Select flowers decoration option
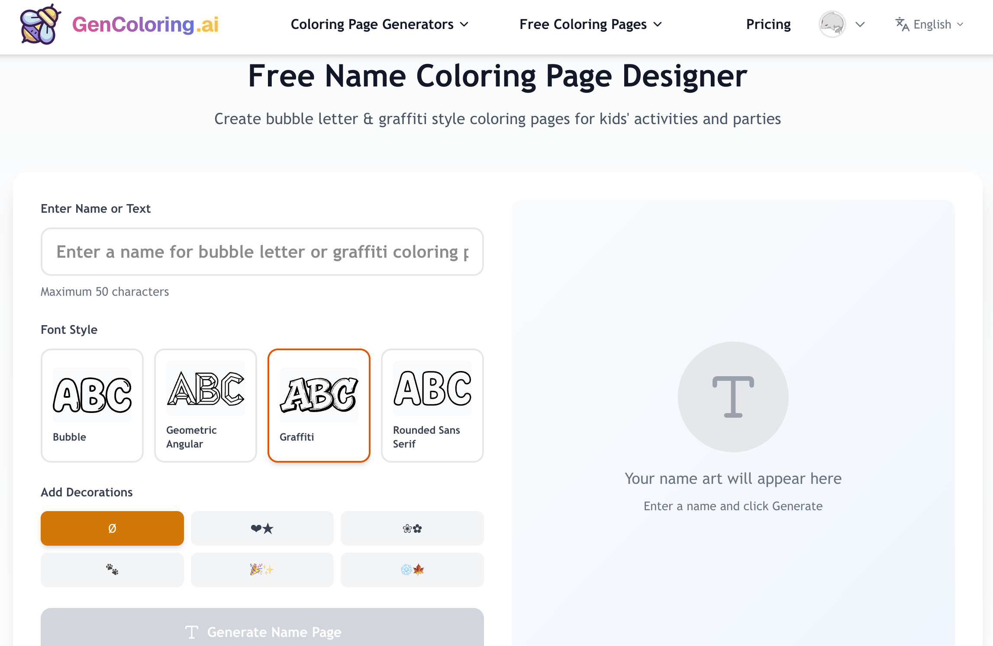The width and height of the screenshot is (993, 646). pyautogui.click(x=412, y=528)
